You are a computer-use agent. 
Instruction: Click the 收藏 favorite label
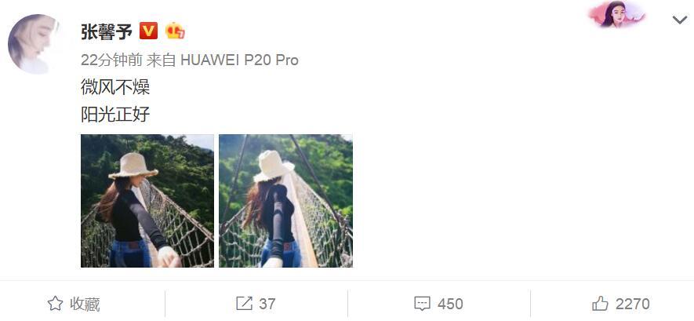(85, 305)
